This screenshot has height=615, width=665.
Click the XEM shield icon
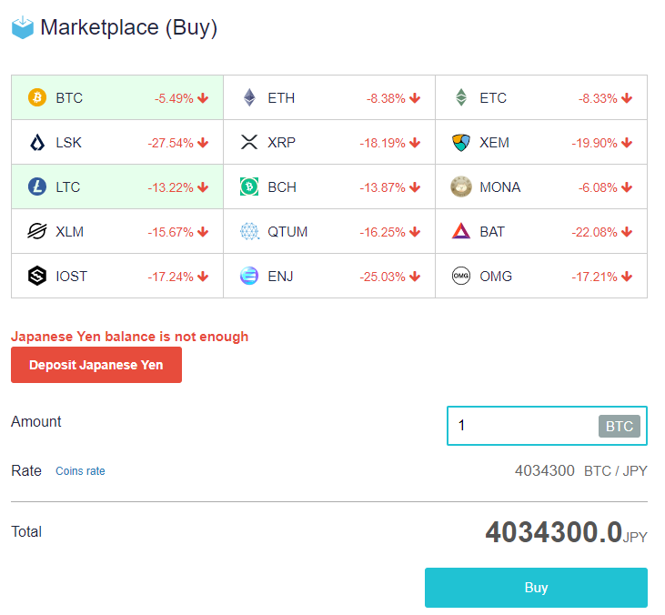461,143
